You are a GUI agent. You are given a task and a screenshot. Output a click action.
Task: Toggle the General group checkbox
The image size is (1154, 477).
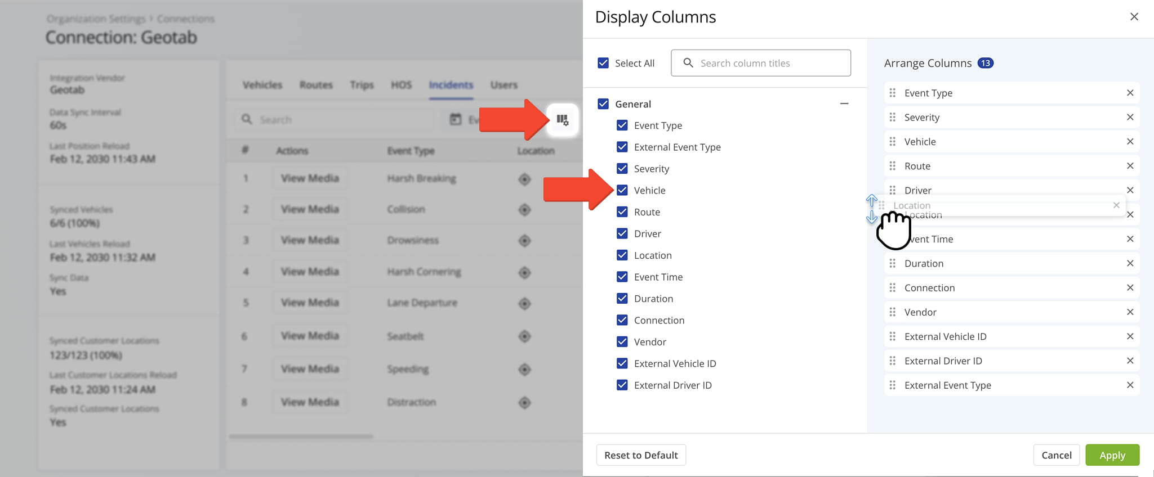coord(603,104)
